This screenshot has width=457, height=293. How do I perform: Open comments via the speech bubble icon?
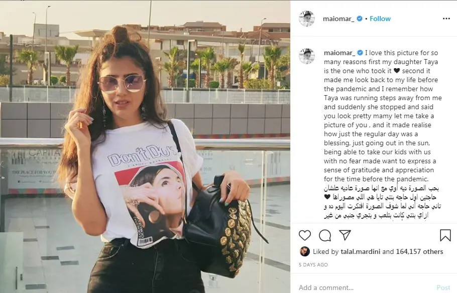325,235
